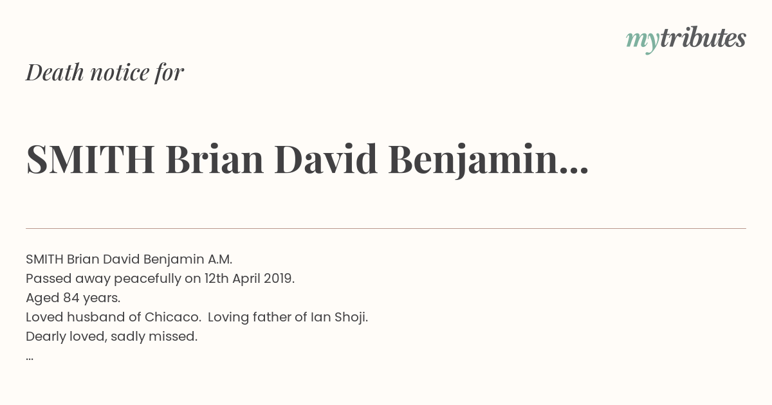Select the "SMITH Brian David Benjamin A.M." line
Image resolution: width=772 pixels, height=405 pixels.
(x=129, y=259)
